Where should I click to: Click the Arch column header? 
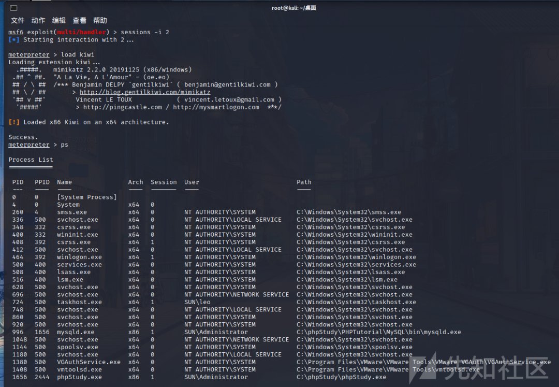(136, 182)
